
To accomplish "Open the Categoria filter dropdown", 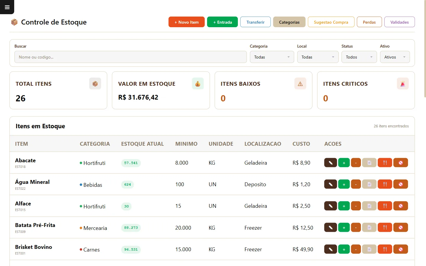I will click(272, 57).
